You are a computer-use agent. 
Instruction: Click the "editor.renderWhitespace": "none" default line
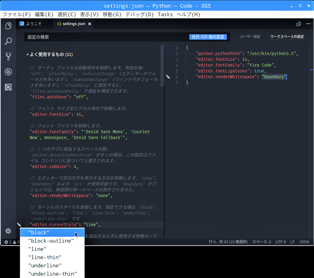[x=71, y=196]
